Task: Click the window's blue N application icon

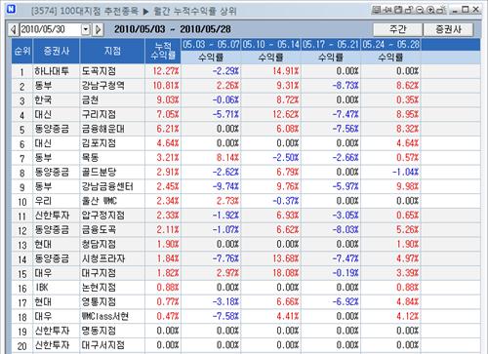Action: (x=11, y=9)
